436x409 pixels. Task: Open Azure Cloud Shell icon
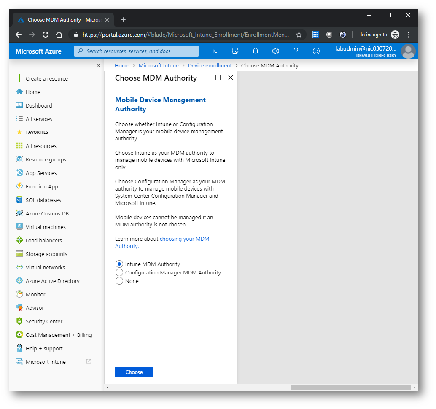(215, 51)
